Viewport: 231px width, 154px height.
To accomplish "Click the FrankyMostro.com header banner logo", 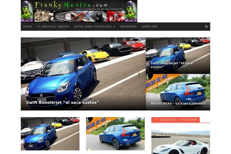I will [x=79, y=11].
